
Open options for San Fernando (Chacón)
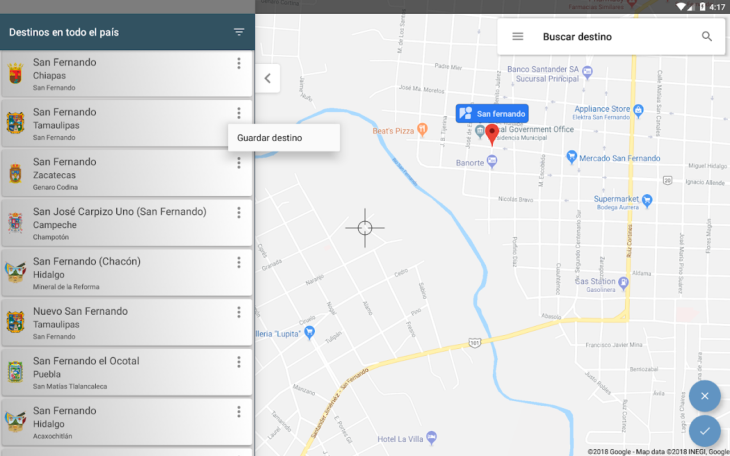(239, 262)
